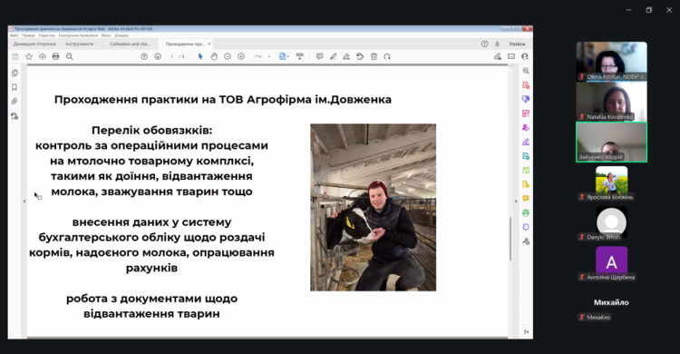Select Зайченко Андрій video thumbnail
Screen dimensions: 680x354
(611, 142)
